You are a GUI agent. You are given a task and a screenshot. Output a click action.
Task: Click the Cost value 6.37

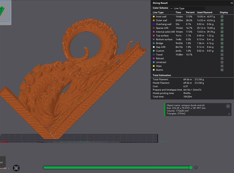(186, 86)
